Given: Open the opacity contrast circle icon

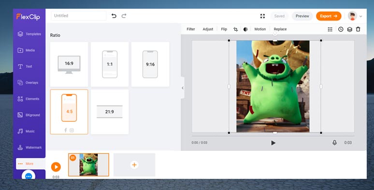Looking at the screenshot, I should (x=245, y=29).
